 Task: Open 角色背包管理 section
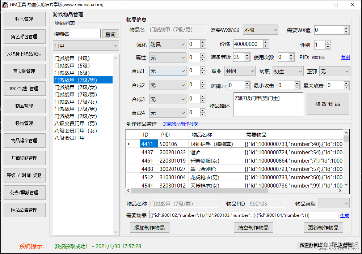(25, 36)
